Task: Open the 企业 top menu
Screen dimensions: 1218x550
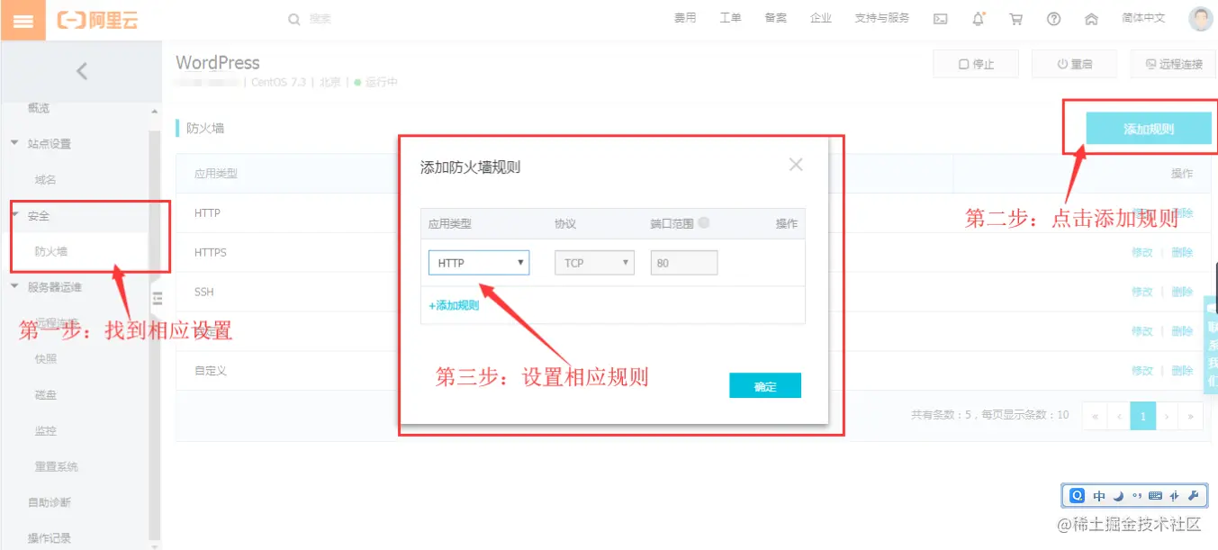Action: pos(820,18)
